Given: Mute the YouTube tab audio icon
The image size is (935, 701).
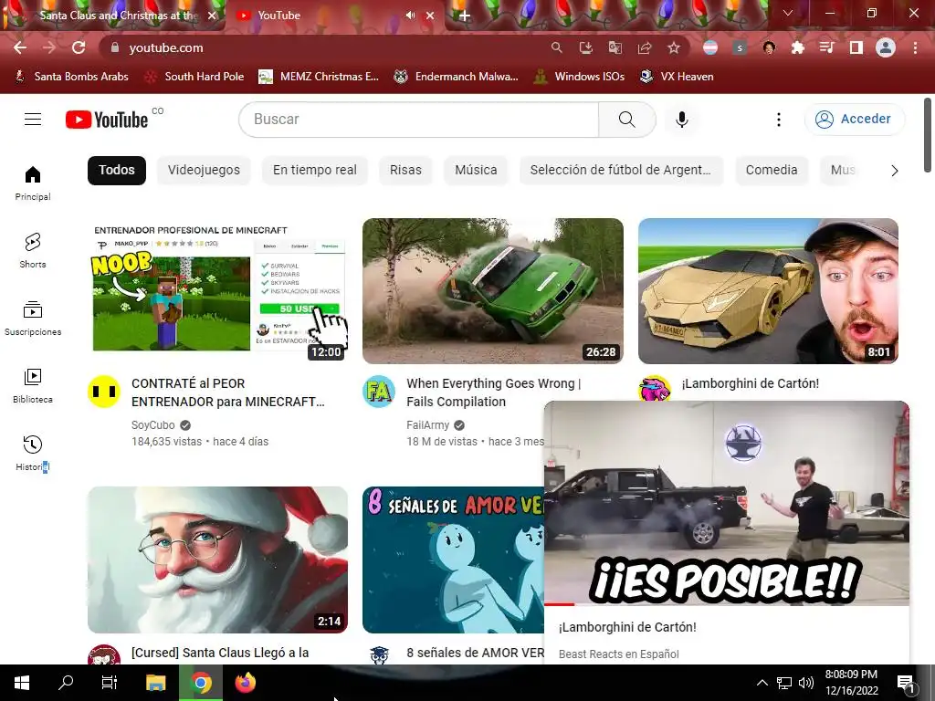Looking at the screenshot, I should click(x=410, y=16).
